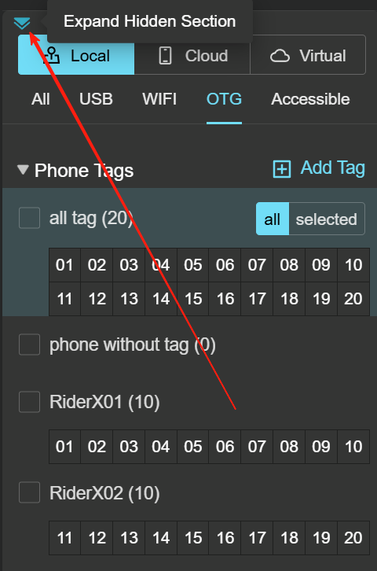Switch to the WIFI tab

159,99
